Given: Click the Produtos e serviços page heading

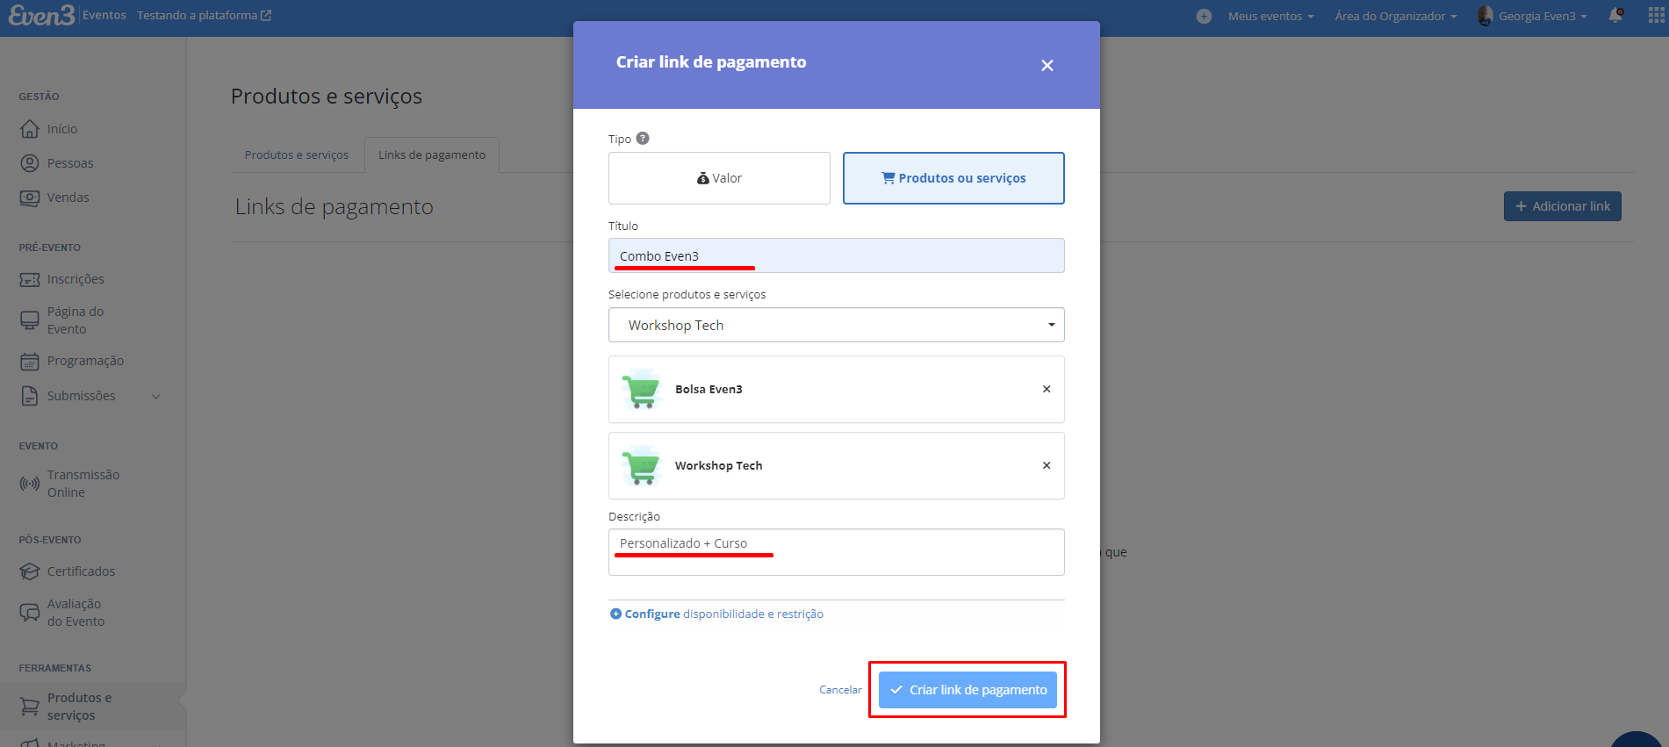Looking at the screenshot, I should 327,97.
